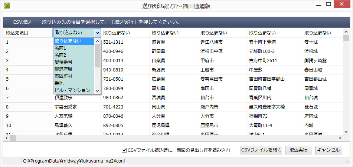Click the 吉田町吉田字郡山 cell
353x167 pixels.
pyautogui.click(x=274, y=79)
